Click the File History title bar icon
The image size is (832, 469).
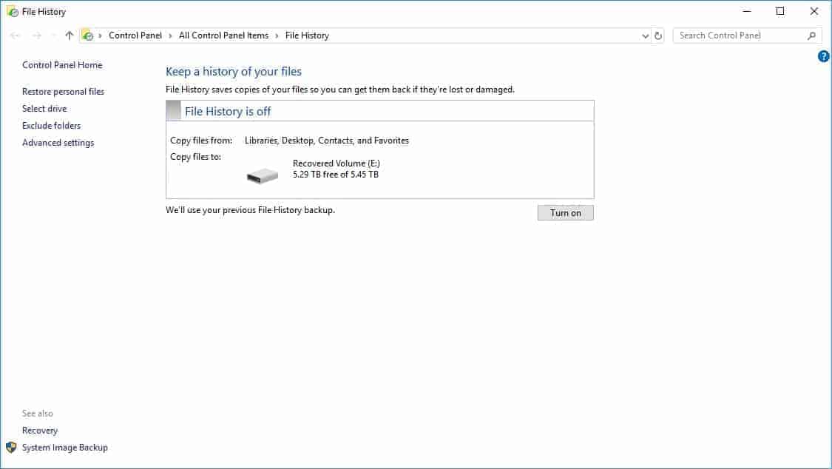pos(13,11)
